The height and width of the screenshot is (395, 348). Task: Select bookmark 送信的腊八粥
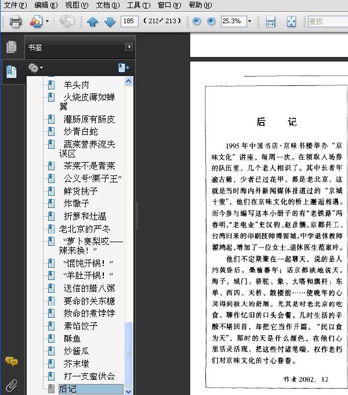click(x=89, y=288)
